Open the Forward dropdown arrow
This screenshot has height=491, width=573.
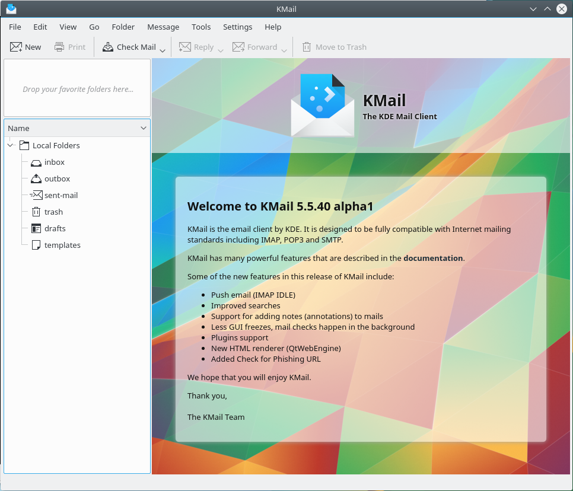(x=284, y=50)
